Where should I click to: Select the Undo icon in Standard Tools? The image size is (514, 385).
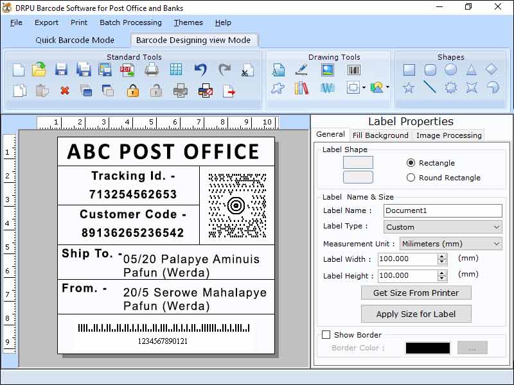[x=200, y=68]
